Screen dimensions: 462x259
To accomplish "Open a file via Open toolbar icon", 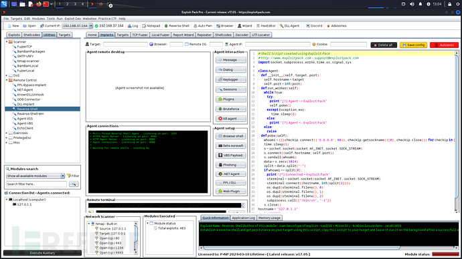I will [29, 26].
